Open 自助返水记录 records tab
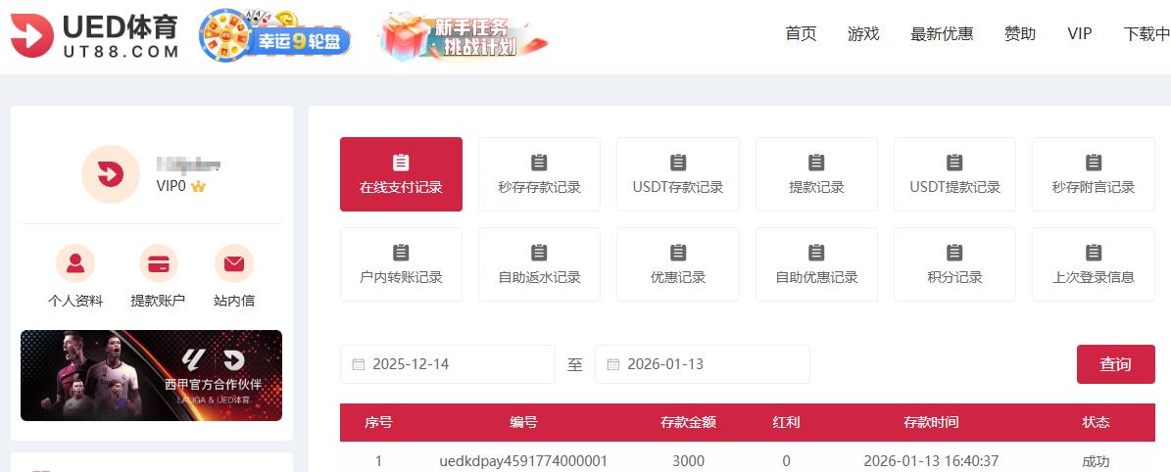 click(539, 264)
